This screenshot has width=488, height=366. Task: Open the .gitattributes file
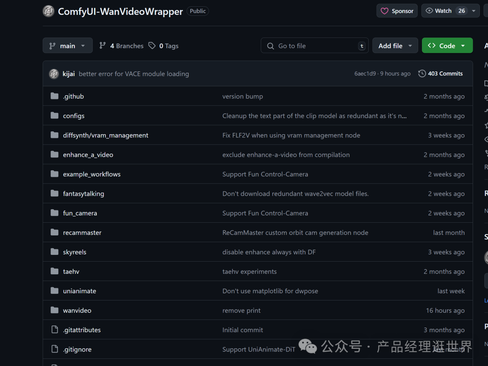coord(82,330)
